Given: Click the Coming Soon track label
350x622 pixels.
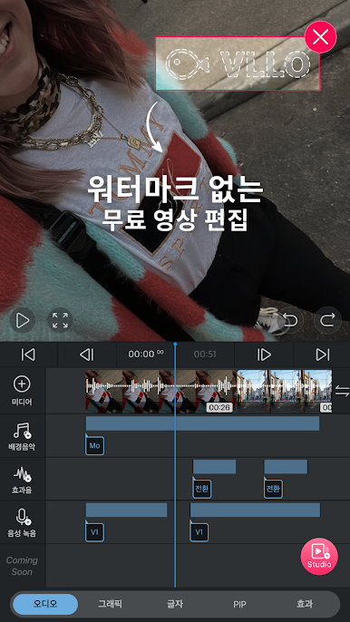Looking at the screenshot, I should coord(23,566).
